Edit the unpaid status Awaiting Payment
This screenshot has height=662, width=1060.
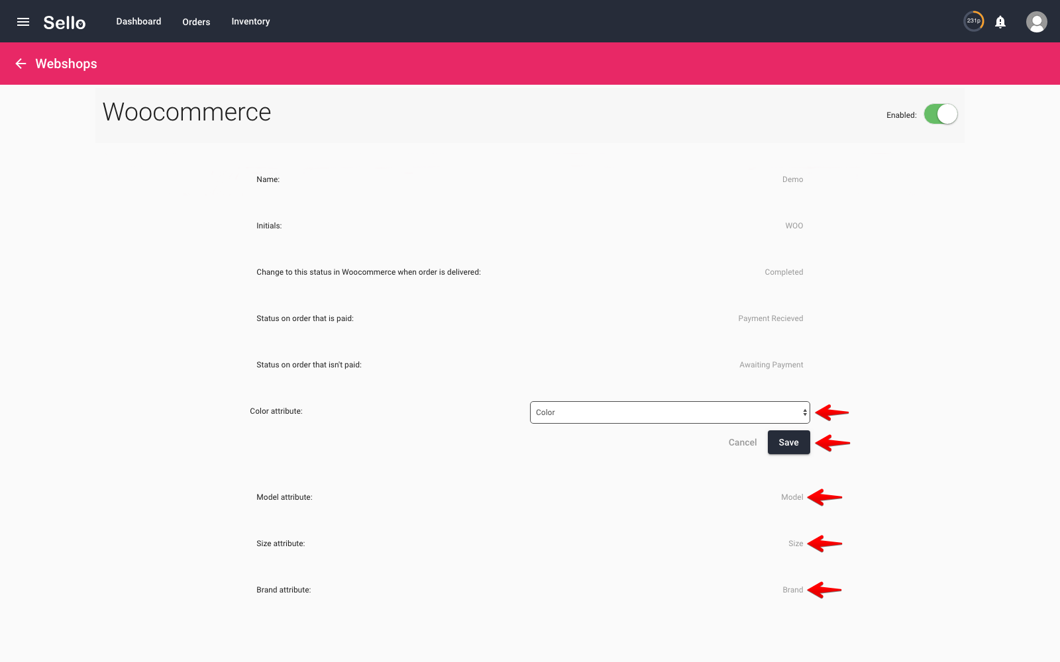pos(771,365)
